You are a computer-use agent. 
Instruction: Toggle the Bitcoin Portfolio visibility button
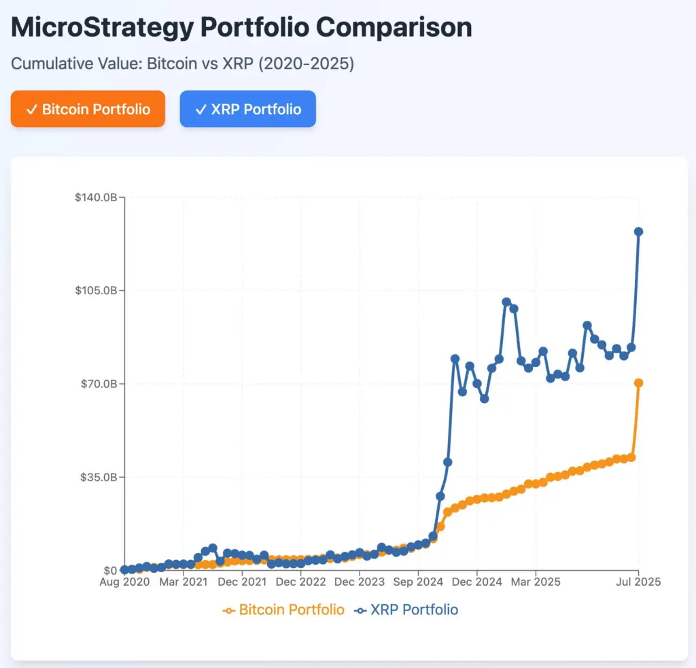(88, 109)
